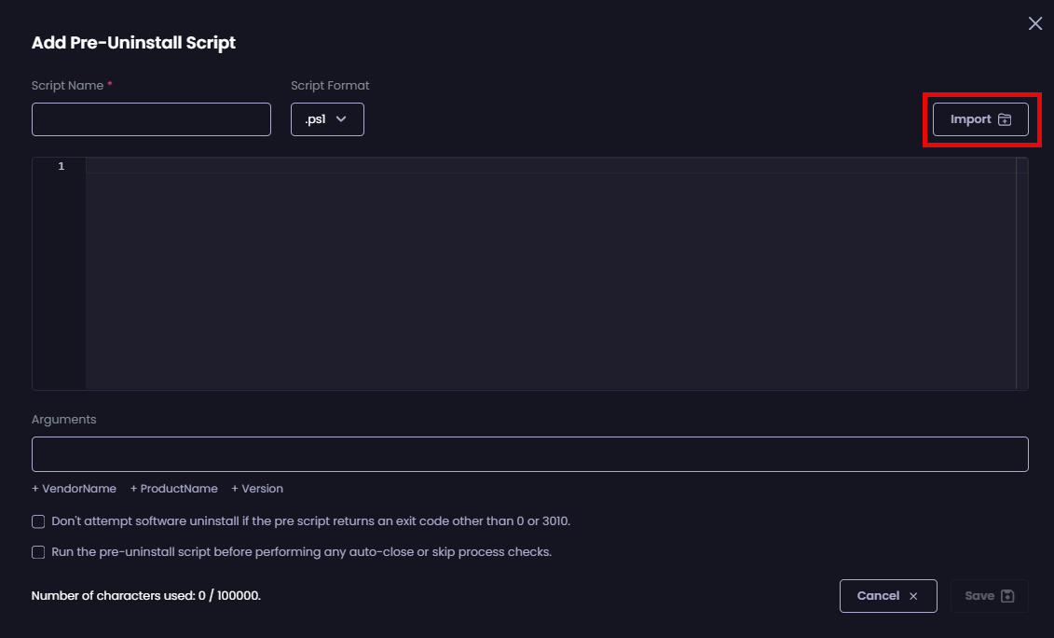
Task: Click the Save button
Action: click(990, 596)
